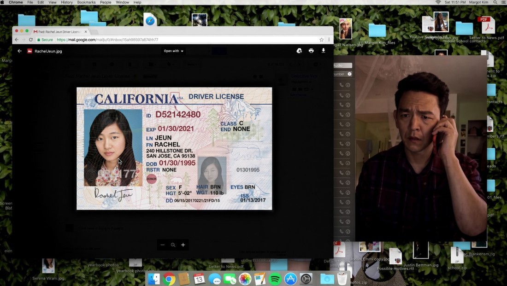Open the Wi-Fi status menu
The width and height of the screenshot is (507, 286).
(438, 2)
